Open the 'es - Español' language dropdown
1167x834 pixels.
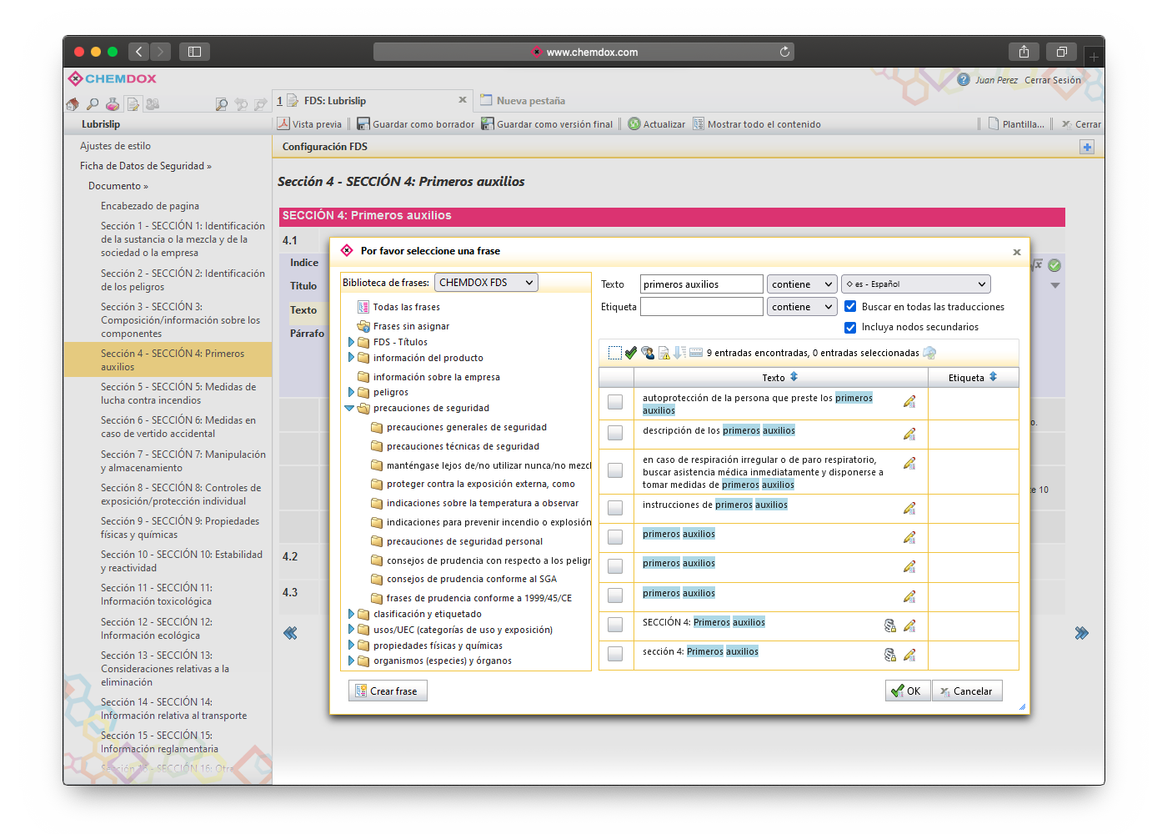(x=915, y=284)
